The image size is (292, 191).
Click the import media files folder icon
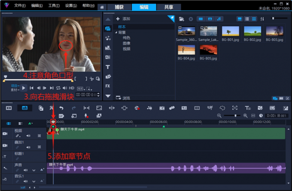(181, 19)
